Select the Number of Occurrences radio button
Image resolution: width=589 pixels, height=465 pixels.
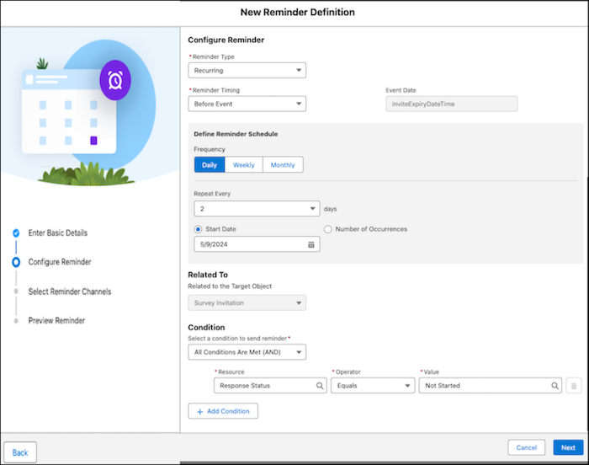click(x=328, y=229)
